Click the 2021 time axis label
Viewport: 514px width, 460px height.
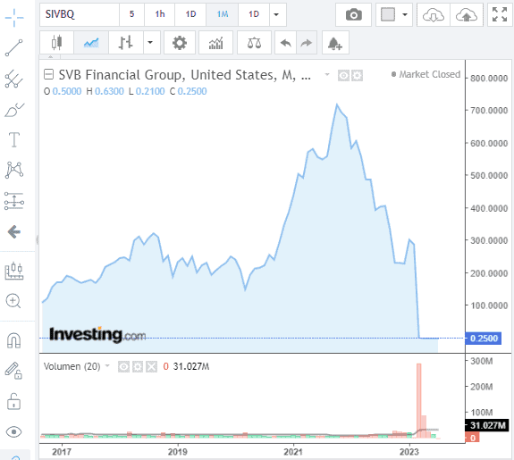293,452
